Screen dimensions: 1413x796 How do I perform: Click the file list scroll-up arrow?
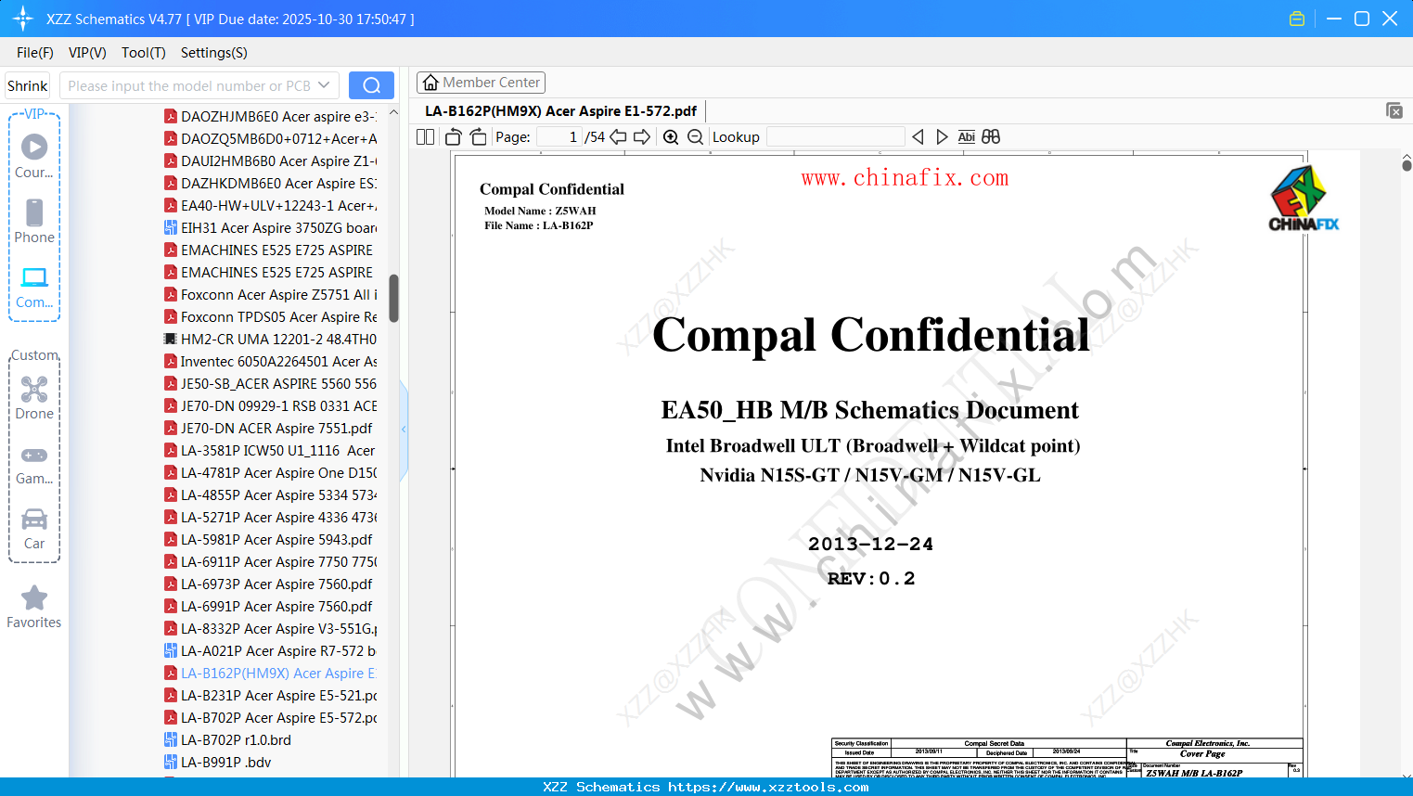(393, 112)
